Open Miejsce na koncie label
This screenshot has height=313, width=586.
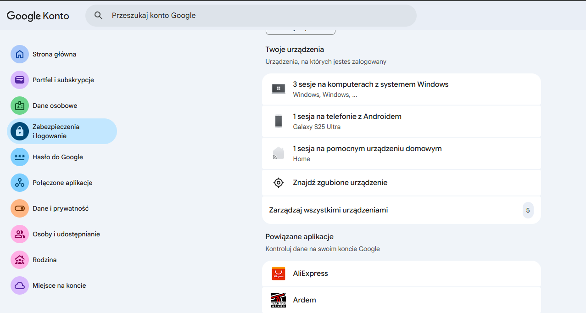point(59,285)
